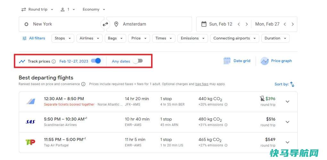This screenshot has height=160, width=327.
Task: Select the 12:30 AM – 8:50 PM flight
Action: [158, 102]
